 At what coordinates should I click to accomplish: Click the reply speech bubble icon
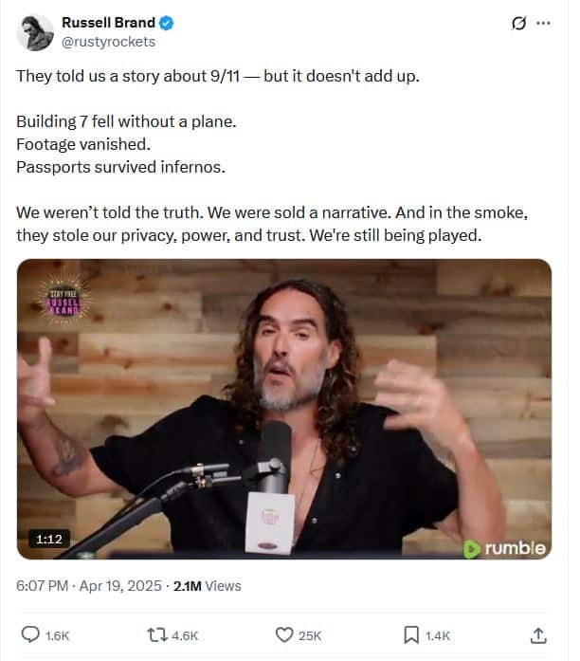tap(30, 634)
